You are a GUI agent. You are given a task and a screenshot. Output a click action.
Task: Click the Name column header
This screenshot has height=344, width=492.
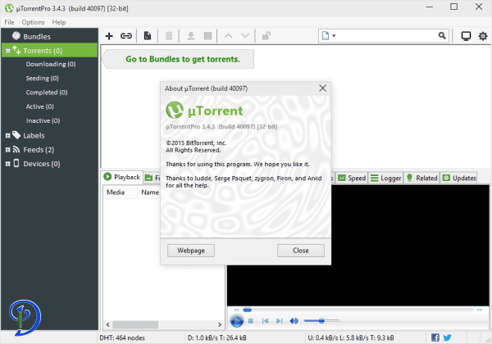coord(150,192)
